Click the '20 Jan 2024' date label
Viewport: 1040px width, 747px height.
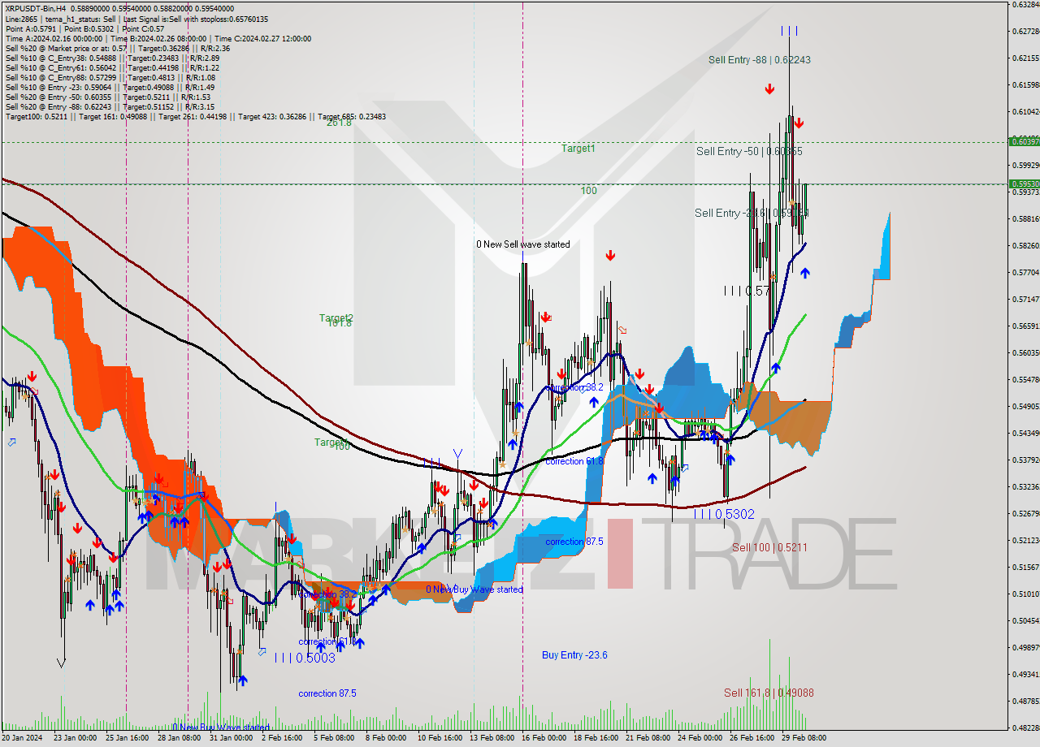22,738
